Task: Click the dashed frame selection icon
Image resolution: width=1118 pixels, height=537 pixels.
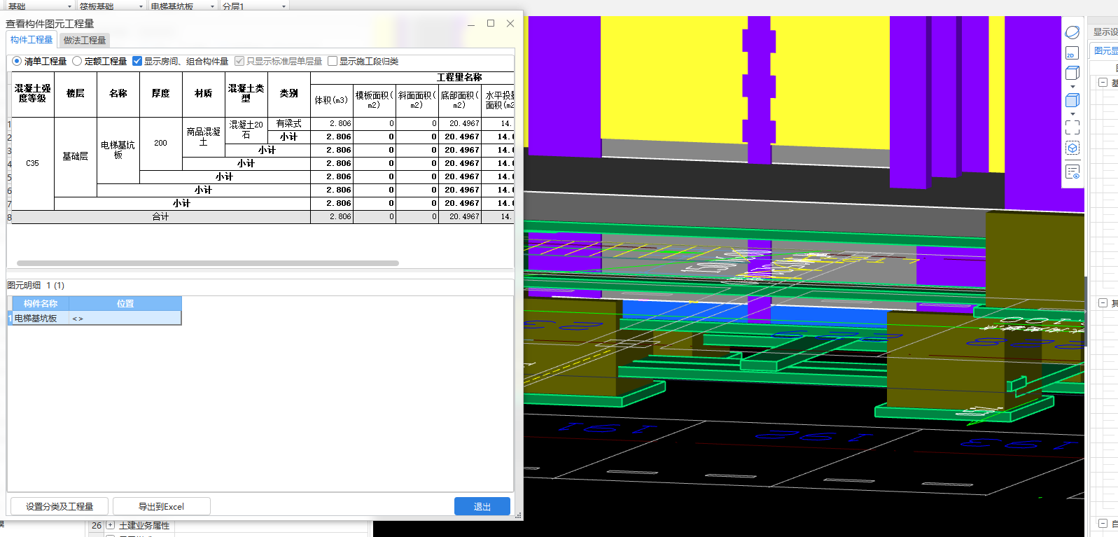Action: click(x=1072, y=127)
